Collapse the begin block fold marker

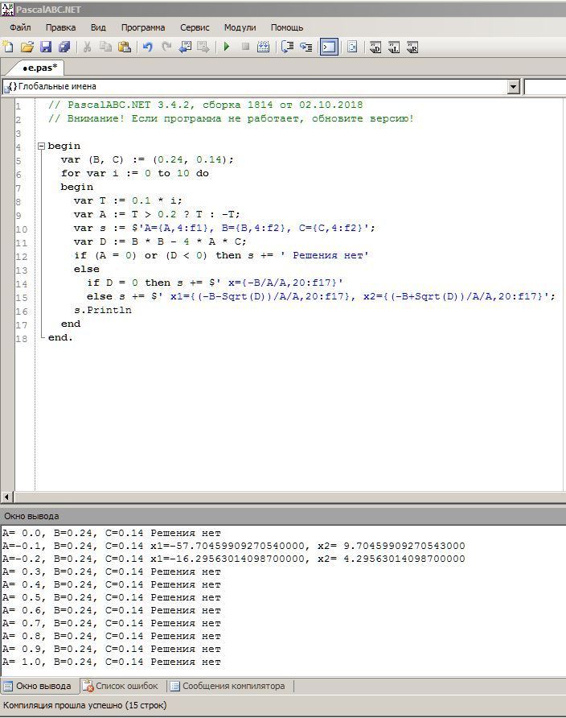pyautogui.click(x=41, y=146)
